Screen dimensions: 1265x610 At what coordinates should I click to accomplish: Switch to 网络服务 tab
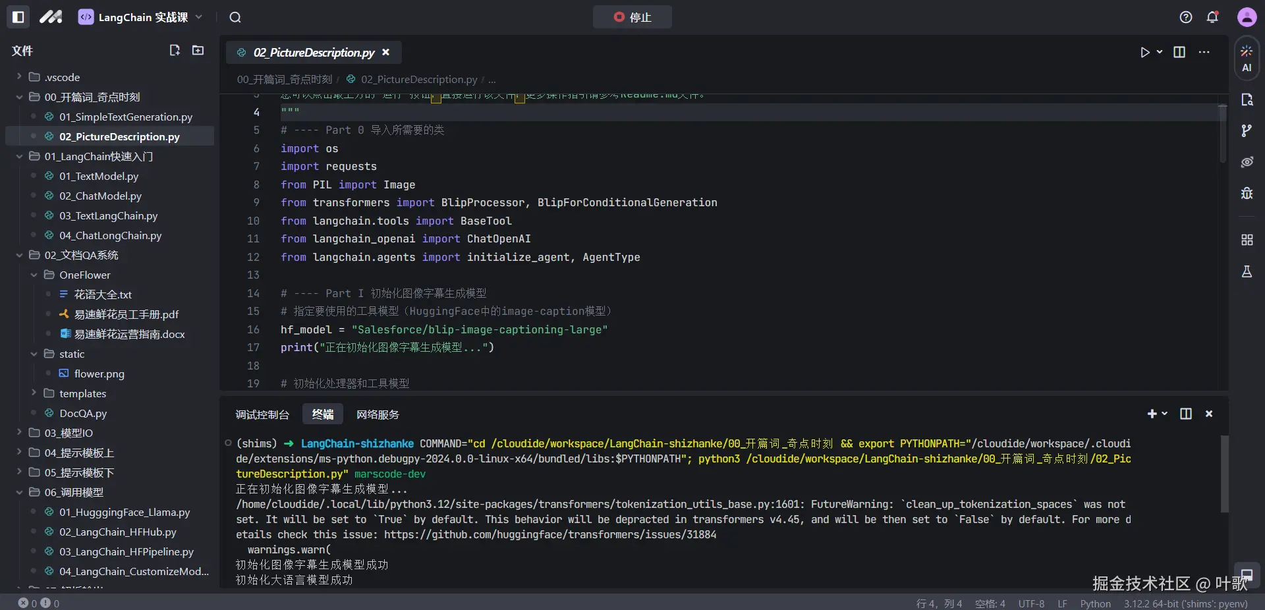[378, 414]
